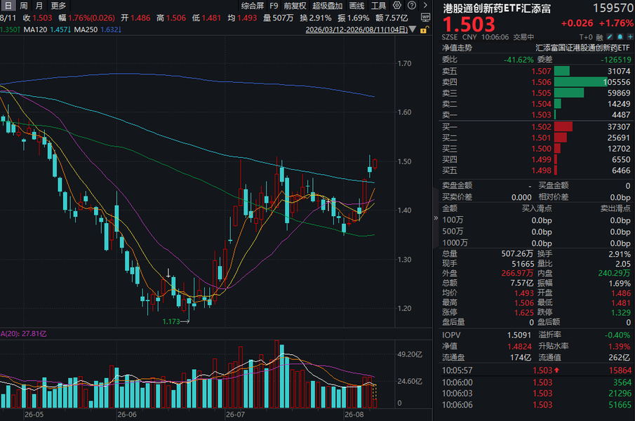Collapse the side panel with double arrow
Screen dimensions: 635x421
click(436, 218)
